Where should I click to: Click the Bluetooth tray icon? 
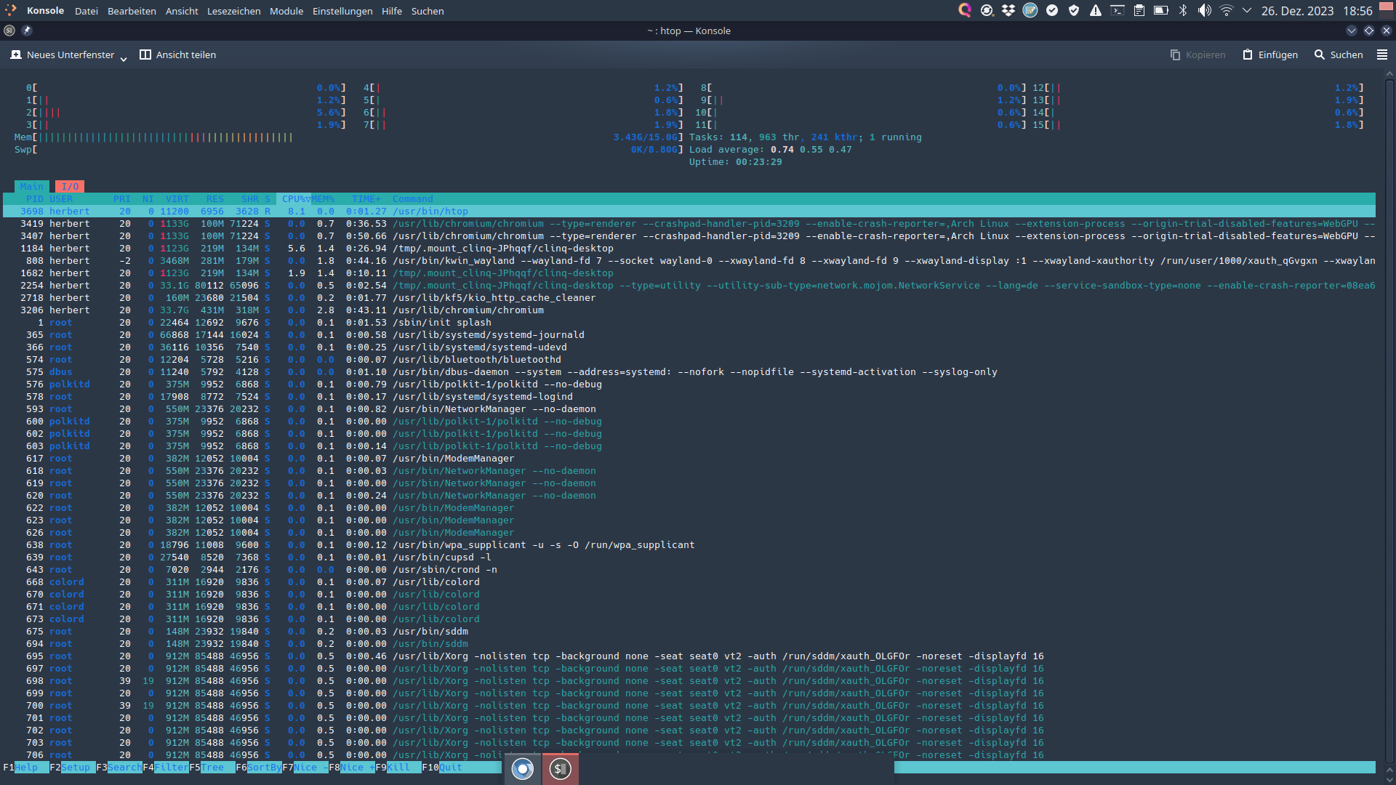coord(1183,10)
